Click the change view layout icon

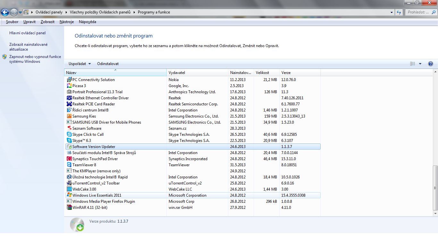pos(413,64)
